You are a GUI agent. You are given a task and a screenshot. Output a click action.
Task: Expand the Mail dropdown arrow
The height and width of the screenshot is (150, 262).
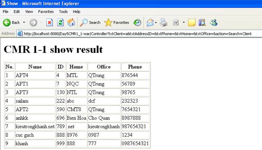click(x=156, y=22)
